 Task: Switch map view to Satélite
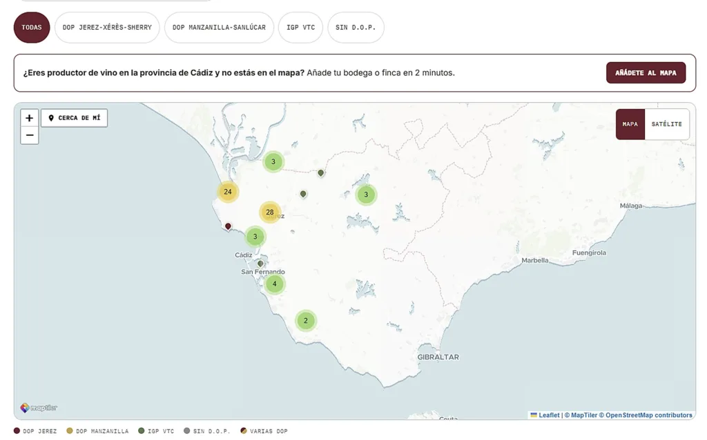click(x=666, y=124)
